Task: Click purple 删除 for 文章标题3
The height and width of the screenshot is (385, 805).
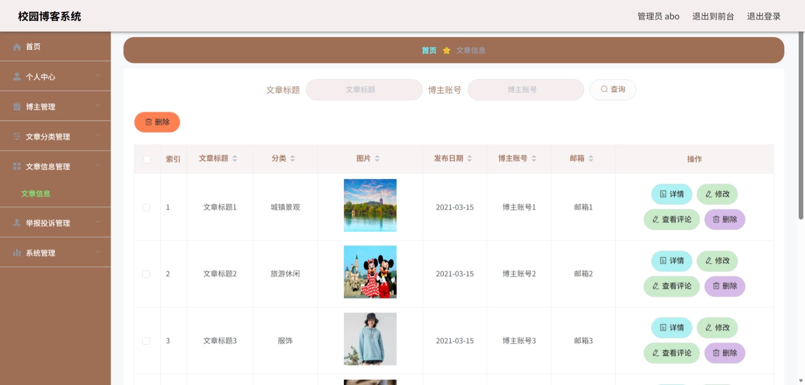Action: click(725, 353)
